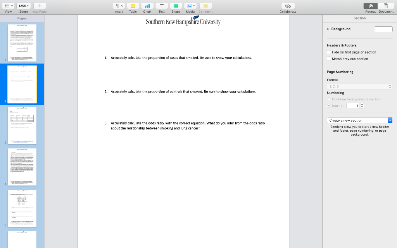Viewport: 397px width, 248px height.
Task: Click the Add Page plus icon
Action: [x=40, y=6]
